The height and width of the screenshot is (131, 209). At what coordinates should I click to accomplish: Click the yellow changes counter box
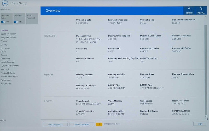click(x=99, y=124)
